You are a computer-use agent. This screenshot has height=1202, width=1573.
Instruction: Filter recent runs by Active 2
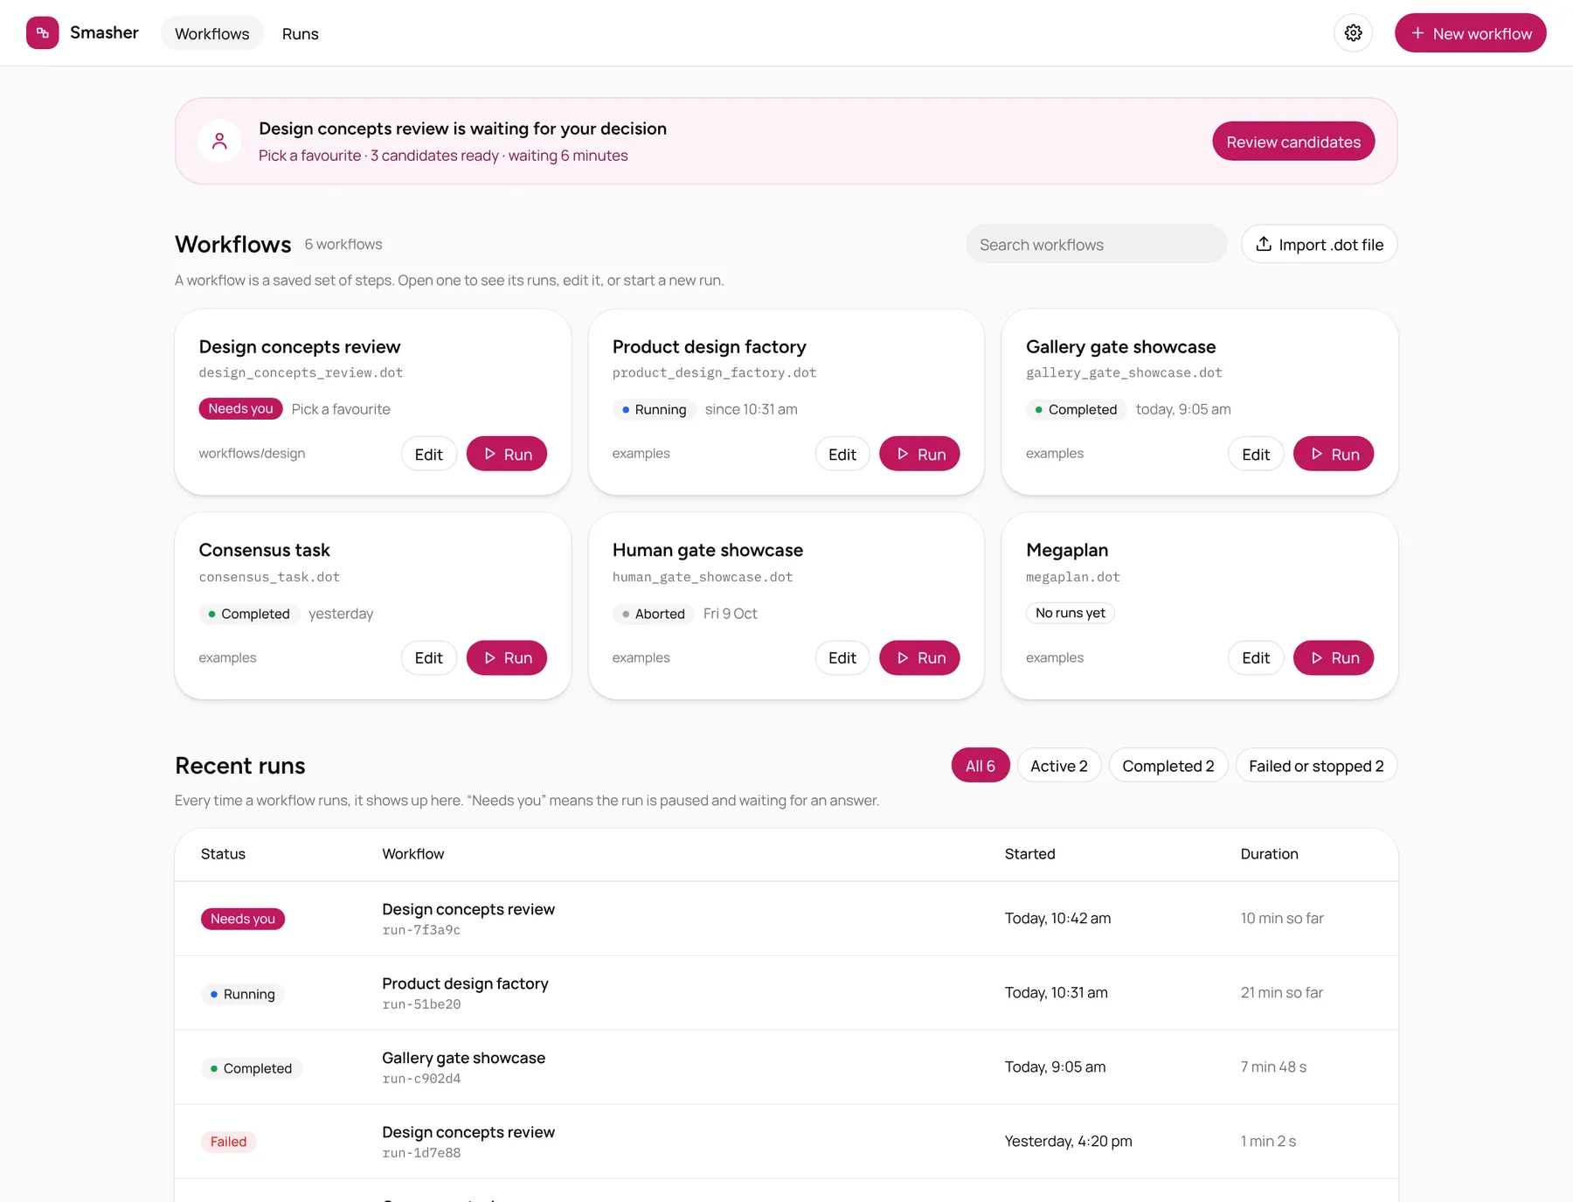click(1058, 766)
